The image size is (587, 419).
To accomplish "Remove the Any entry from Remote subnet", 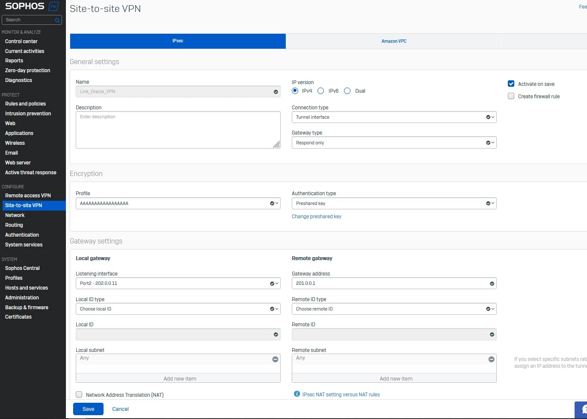I will (491, 359).
